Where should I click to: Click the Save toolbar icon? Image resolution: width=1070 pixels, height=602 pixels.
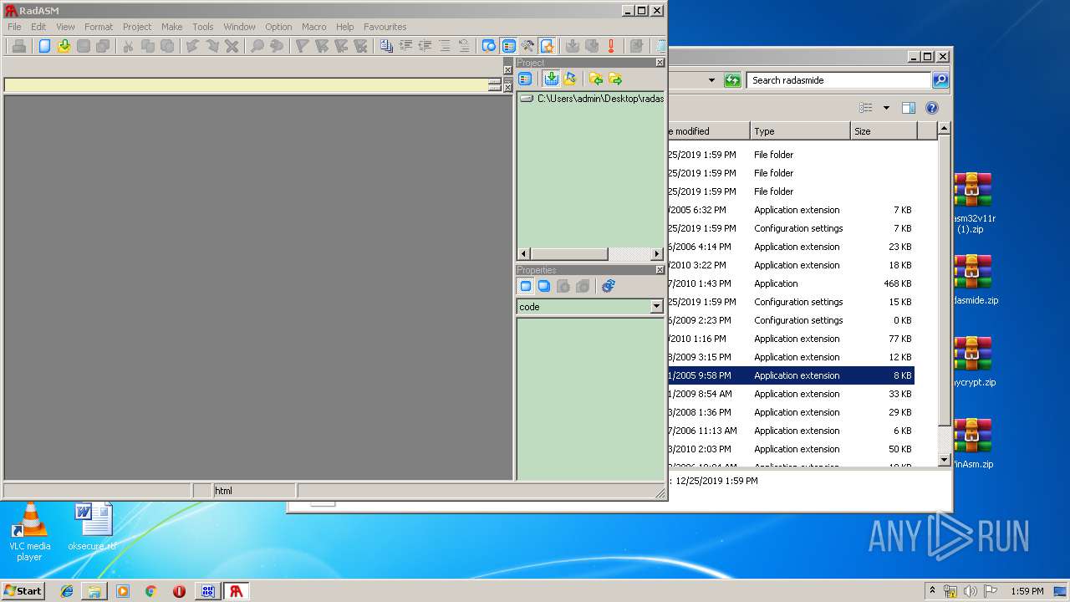(84, 46)
